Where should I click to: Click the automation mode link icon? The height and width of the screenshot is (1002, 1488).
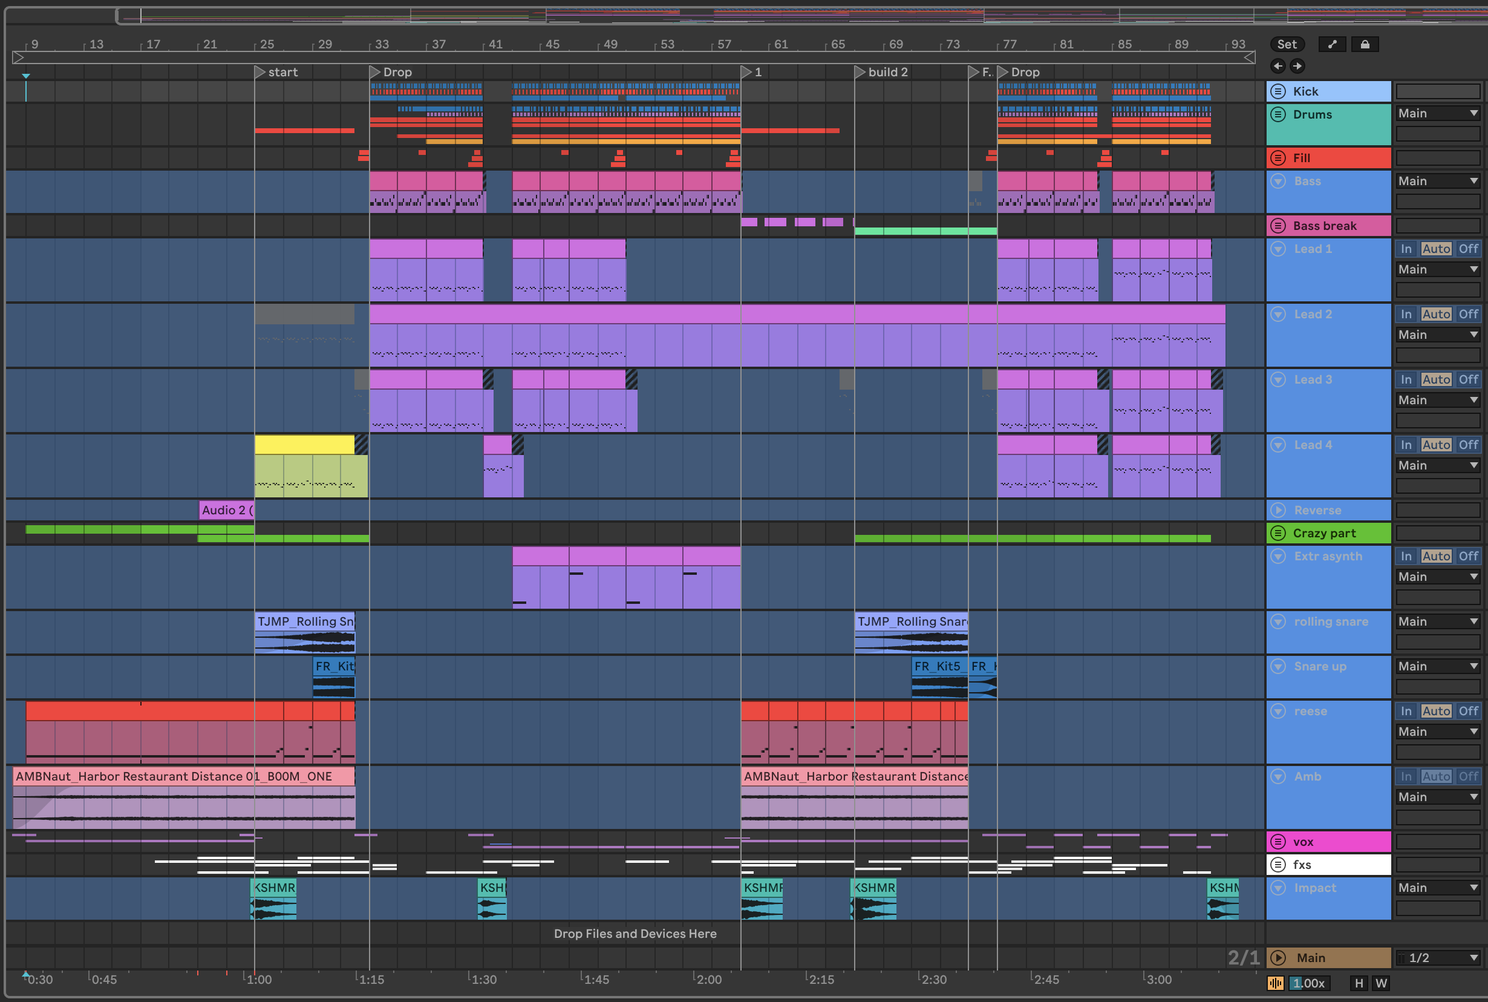[x=1332, y=44]
